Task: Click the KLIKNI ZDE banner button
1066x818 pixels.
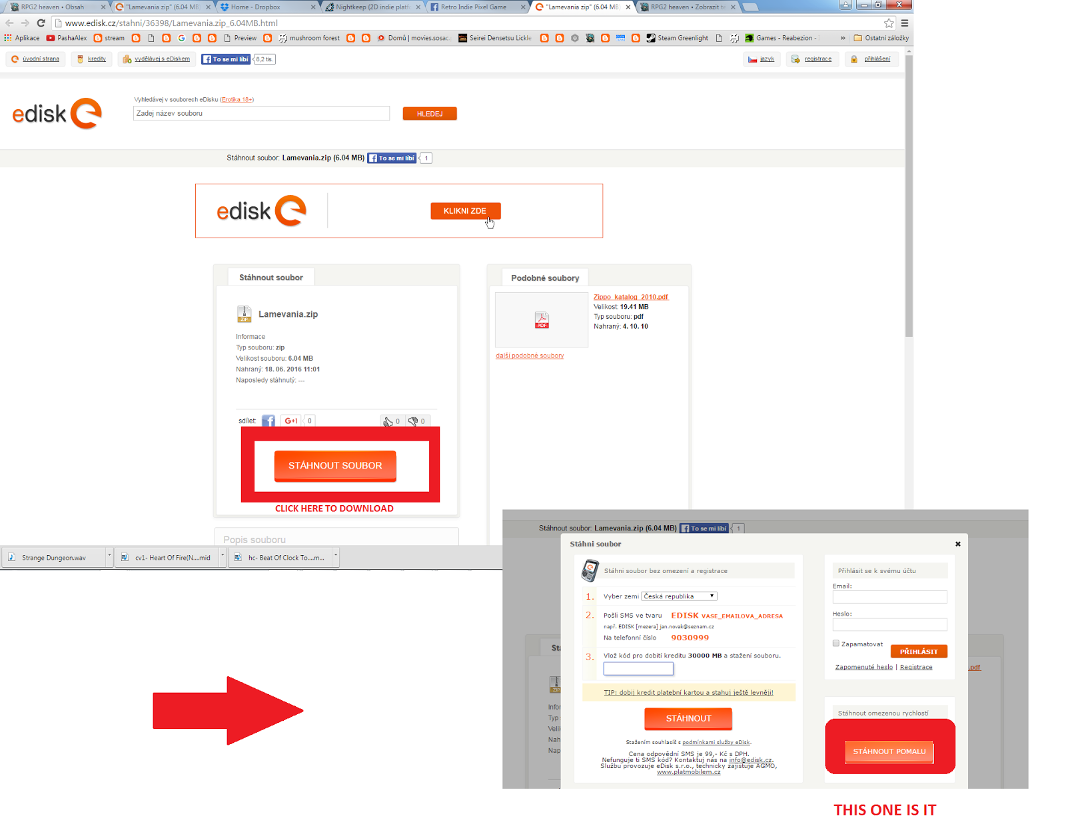Action: [465, 211]
